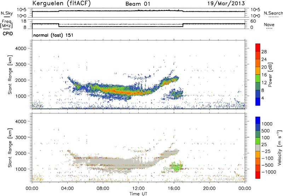Click "Slant Range [km]" label of the velocity panel

click(10, 148)
